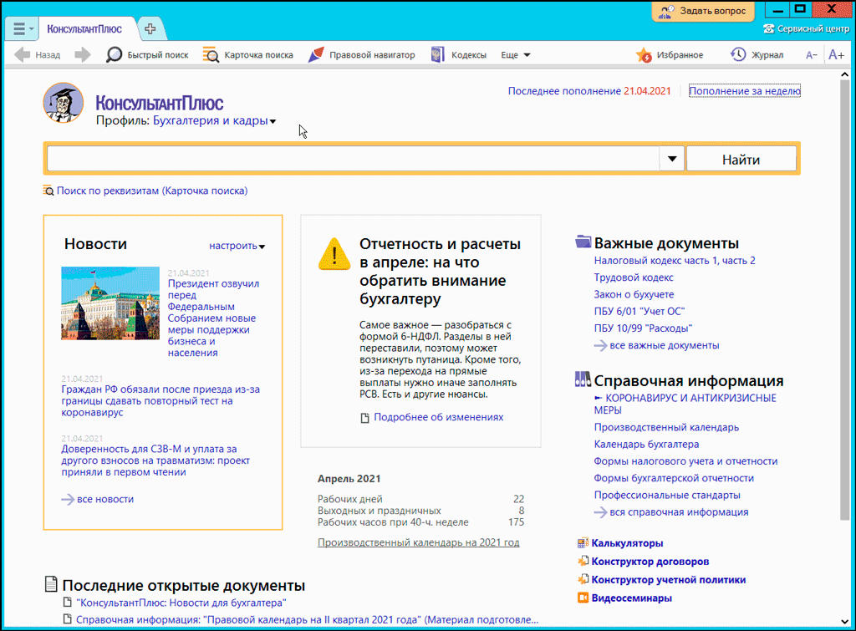The image size is (856, 631).
Task: Open recent Правовой календарь на II квартал
Action: coord(308,619)
